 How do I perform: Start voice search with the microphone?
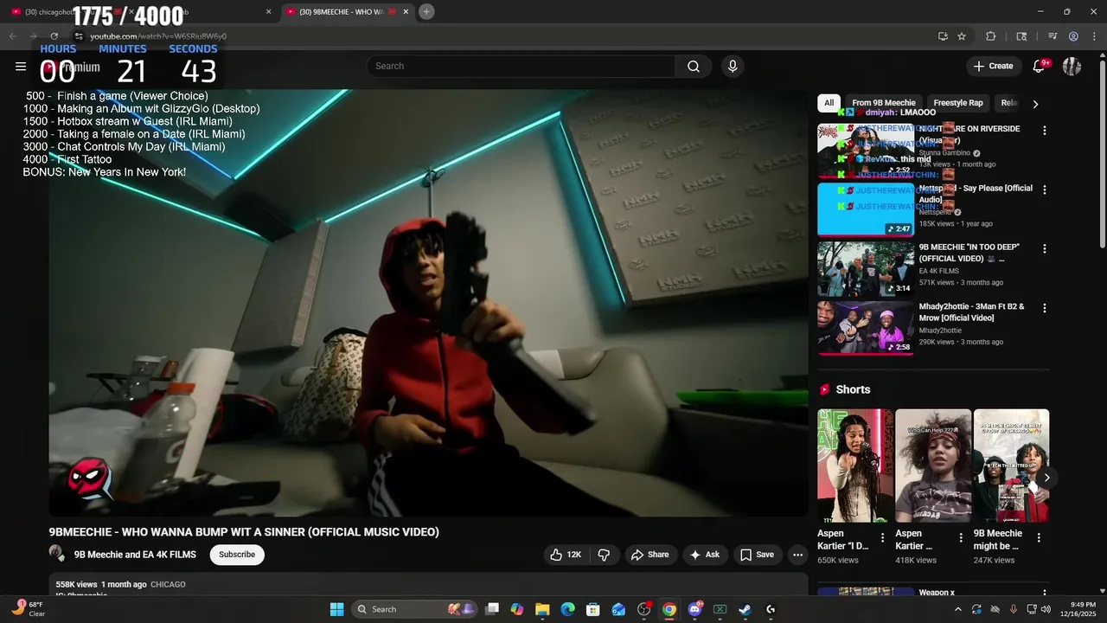click(733, 67)
